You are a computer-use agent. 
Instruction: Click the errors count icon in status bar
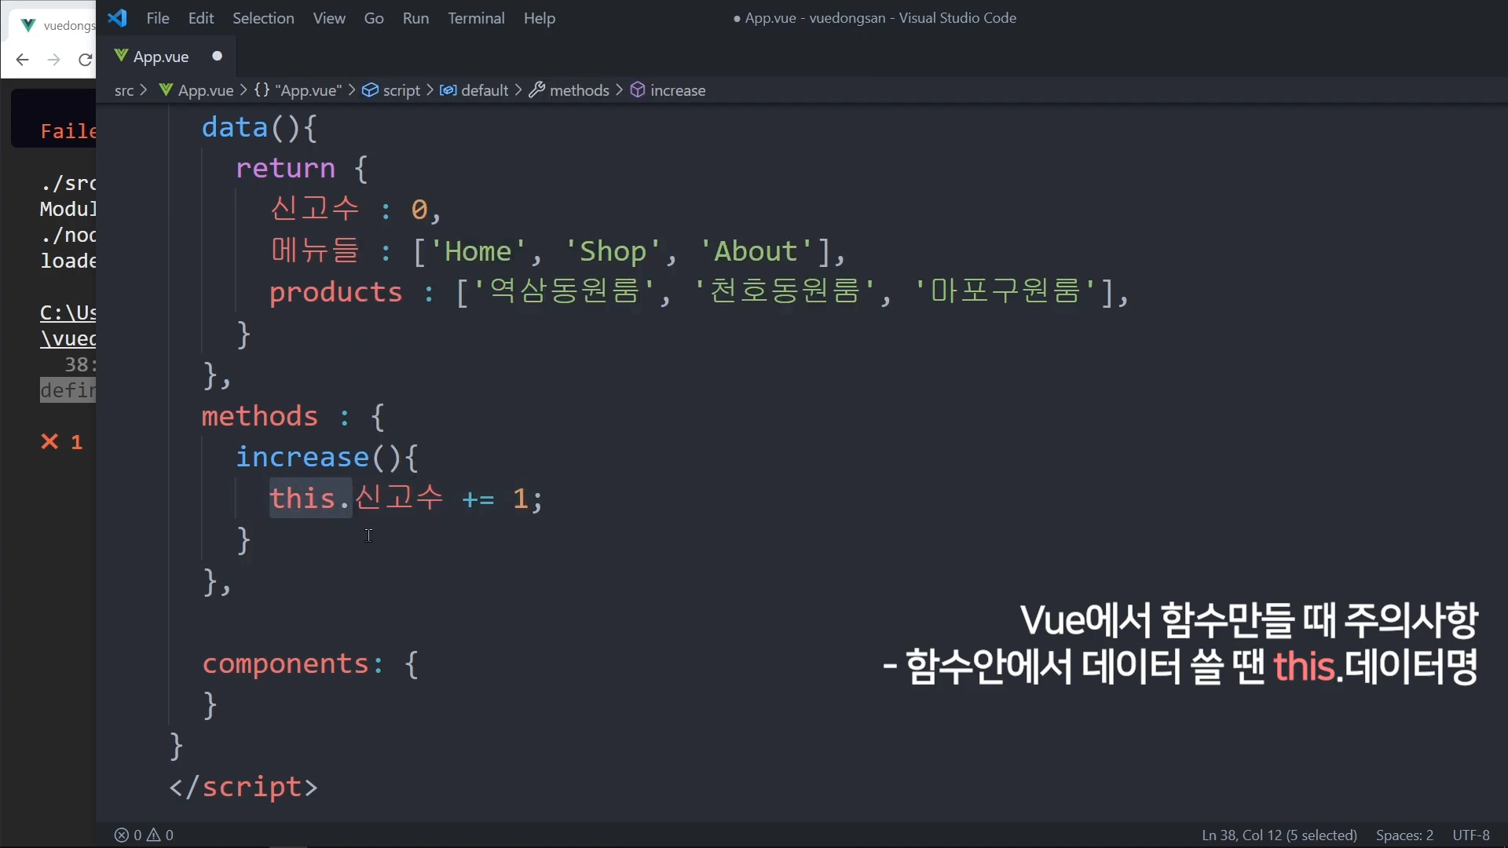(x=122, y=835)
